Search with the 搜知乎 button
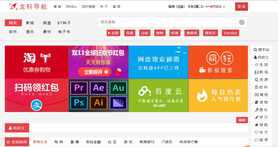The width and height of the screenshot is (278, 147). (x=211, y=33)
